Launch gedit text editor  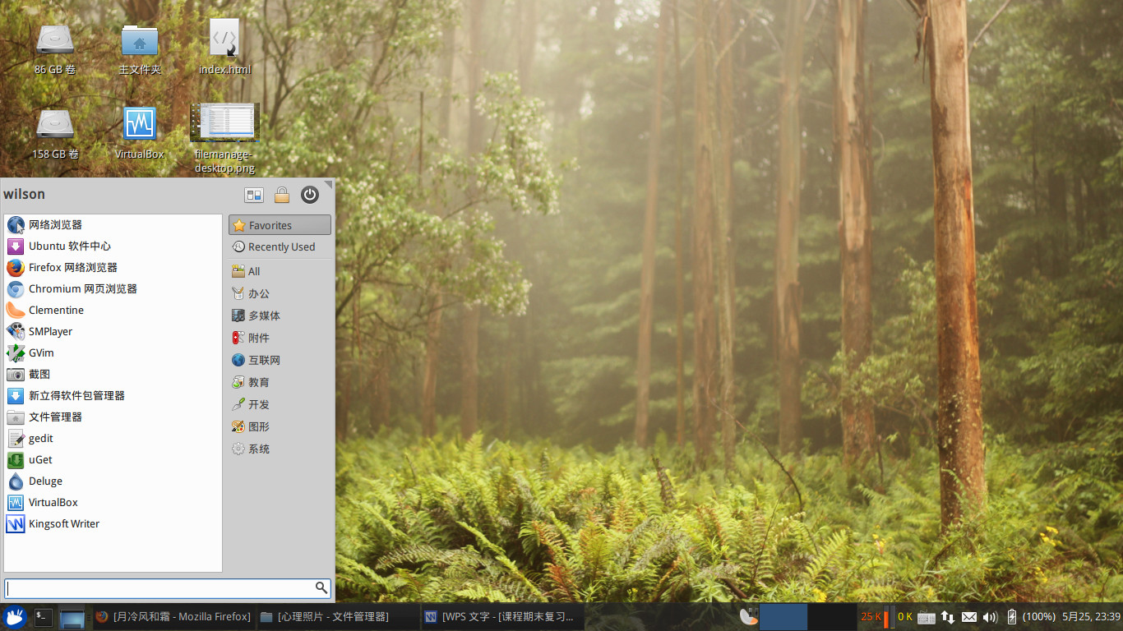[x=113, y=438]
